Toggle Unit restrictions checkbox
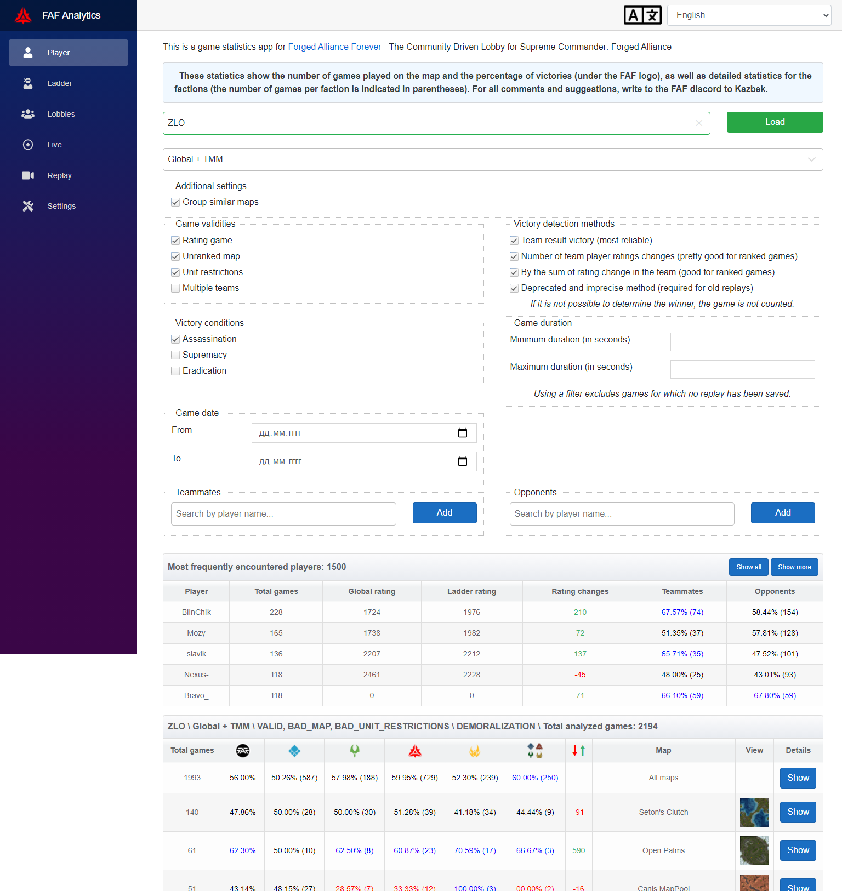The width and height of the screenshot is (842, 891). click(175, 272)
